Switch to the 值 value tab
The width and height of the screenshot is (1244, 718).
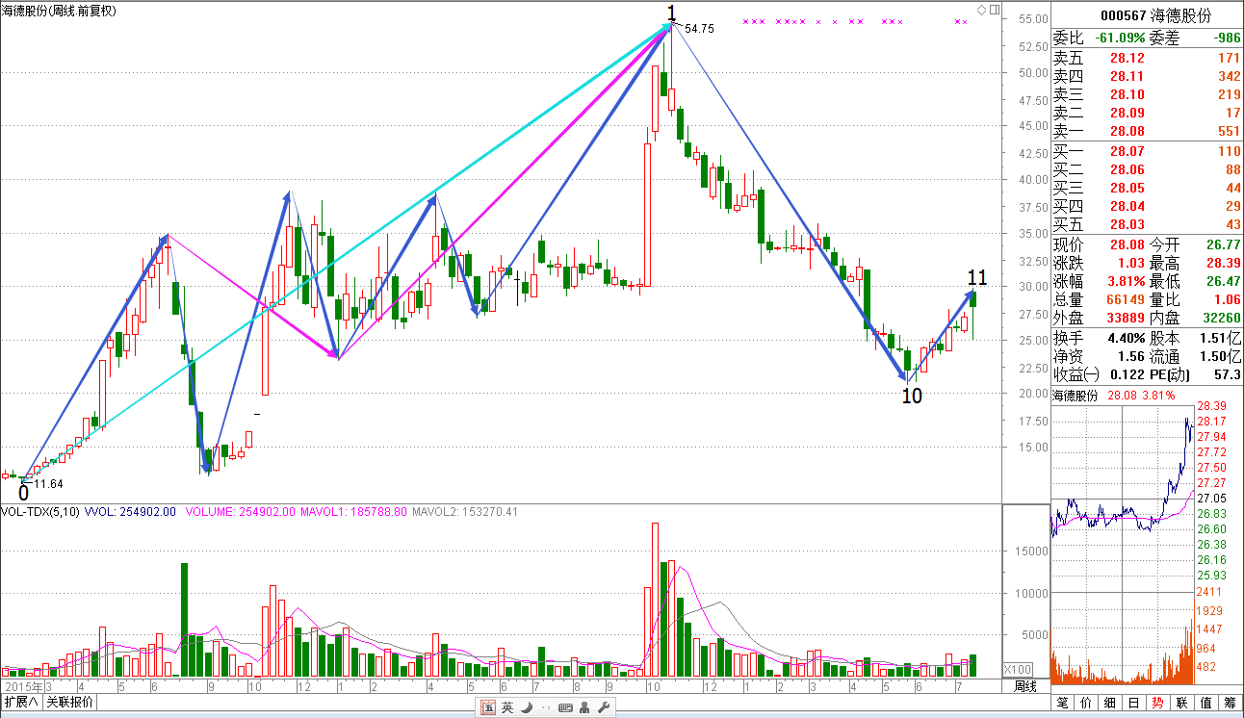coord(1207,703)
